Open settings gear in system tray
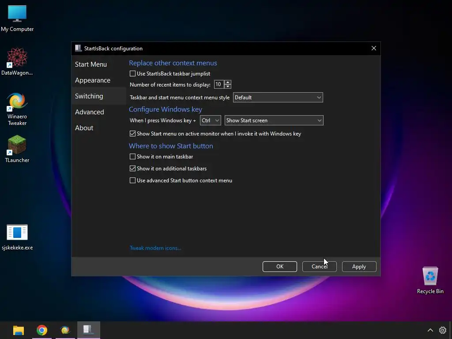Screen dimensions: 452x339 442,330
